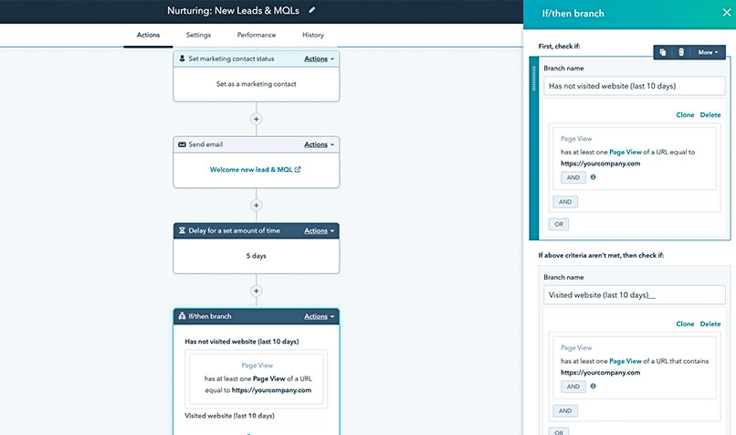Grab the first branch drag handle
Screen dimensions: 736x435
click(533, 79)
